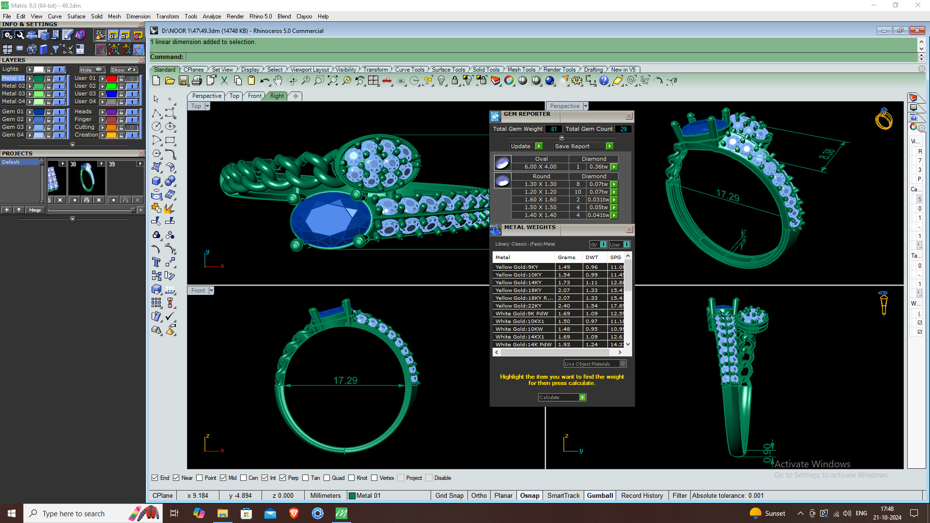Open the Analyze menu
The image size is (930, 523).
tap(212, 16)
